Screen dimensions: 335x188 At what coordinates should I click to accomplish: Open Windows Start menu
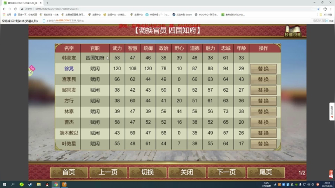coord(4,184)
